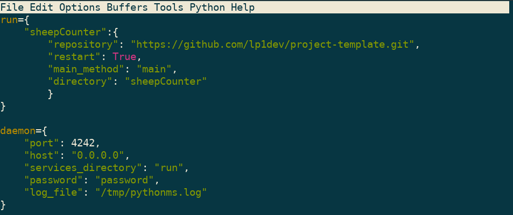Click the port number 4242

83,143
